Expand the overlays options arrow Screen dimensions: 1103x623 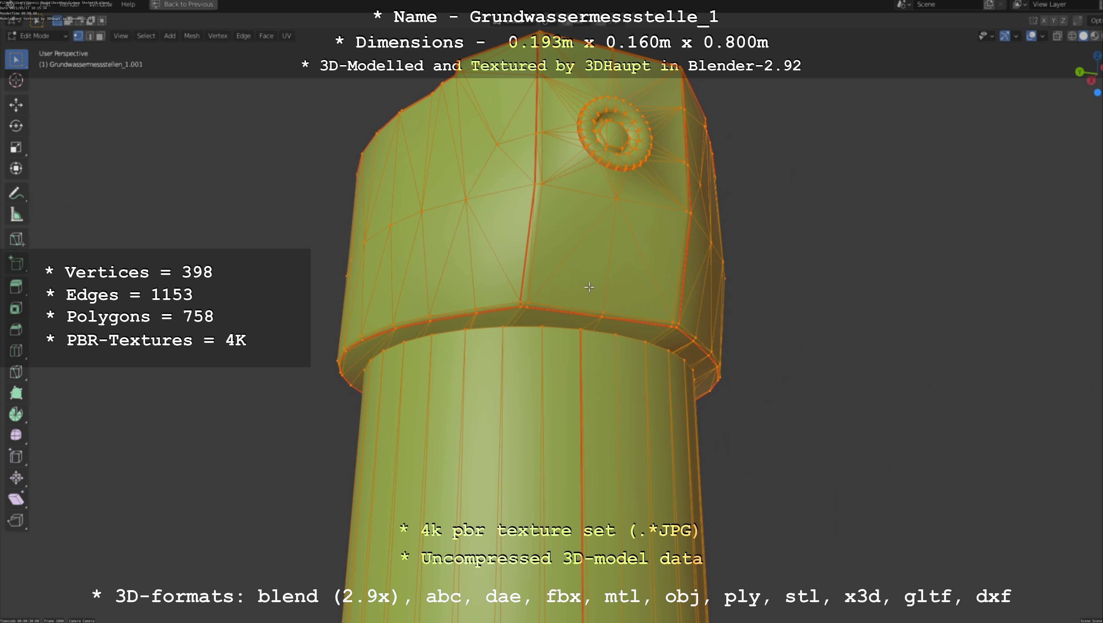1042,36
